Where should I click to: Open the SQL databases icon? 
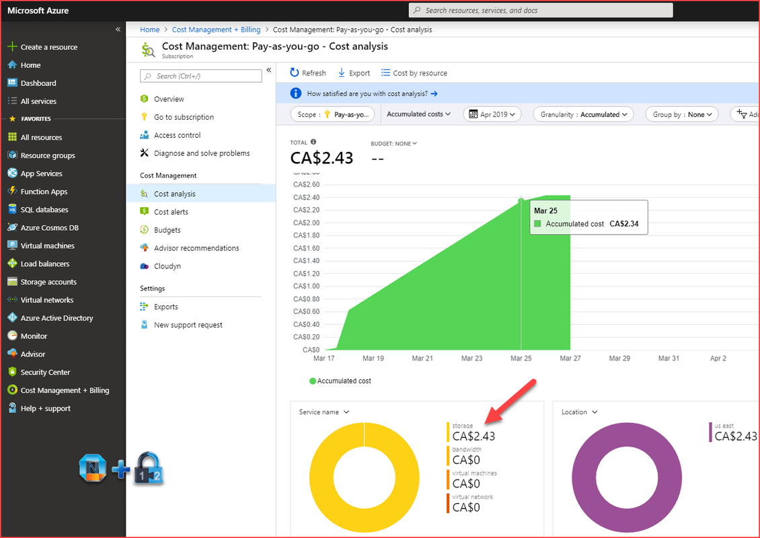pyautogui.click(x=12, y=209)
